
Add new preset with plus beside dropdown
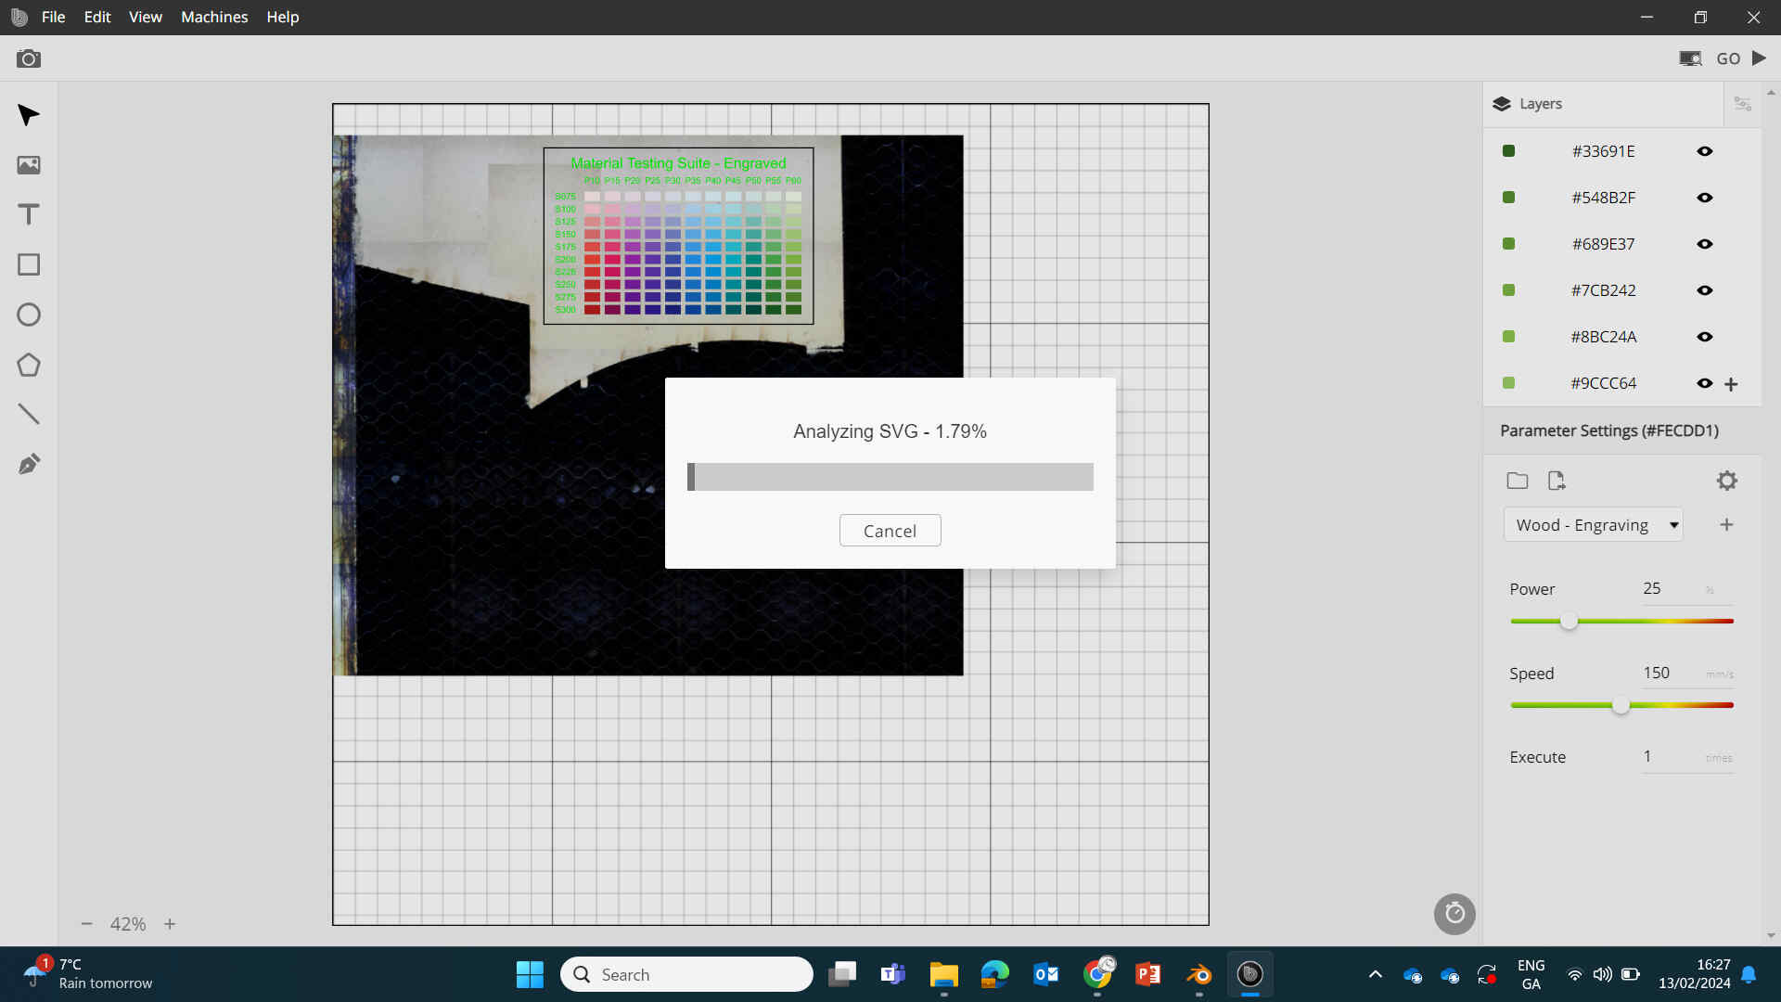(1726, 525)
